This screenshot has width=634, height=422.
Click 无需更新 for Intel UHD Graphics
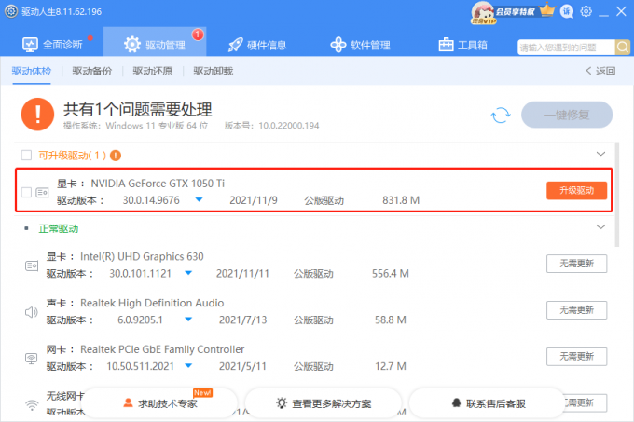point(576,264)
